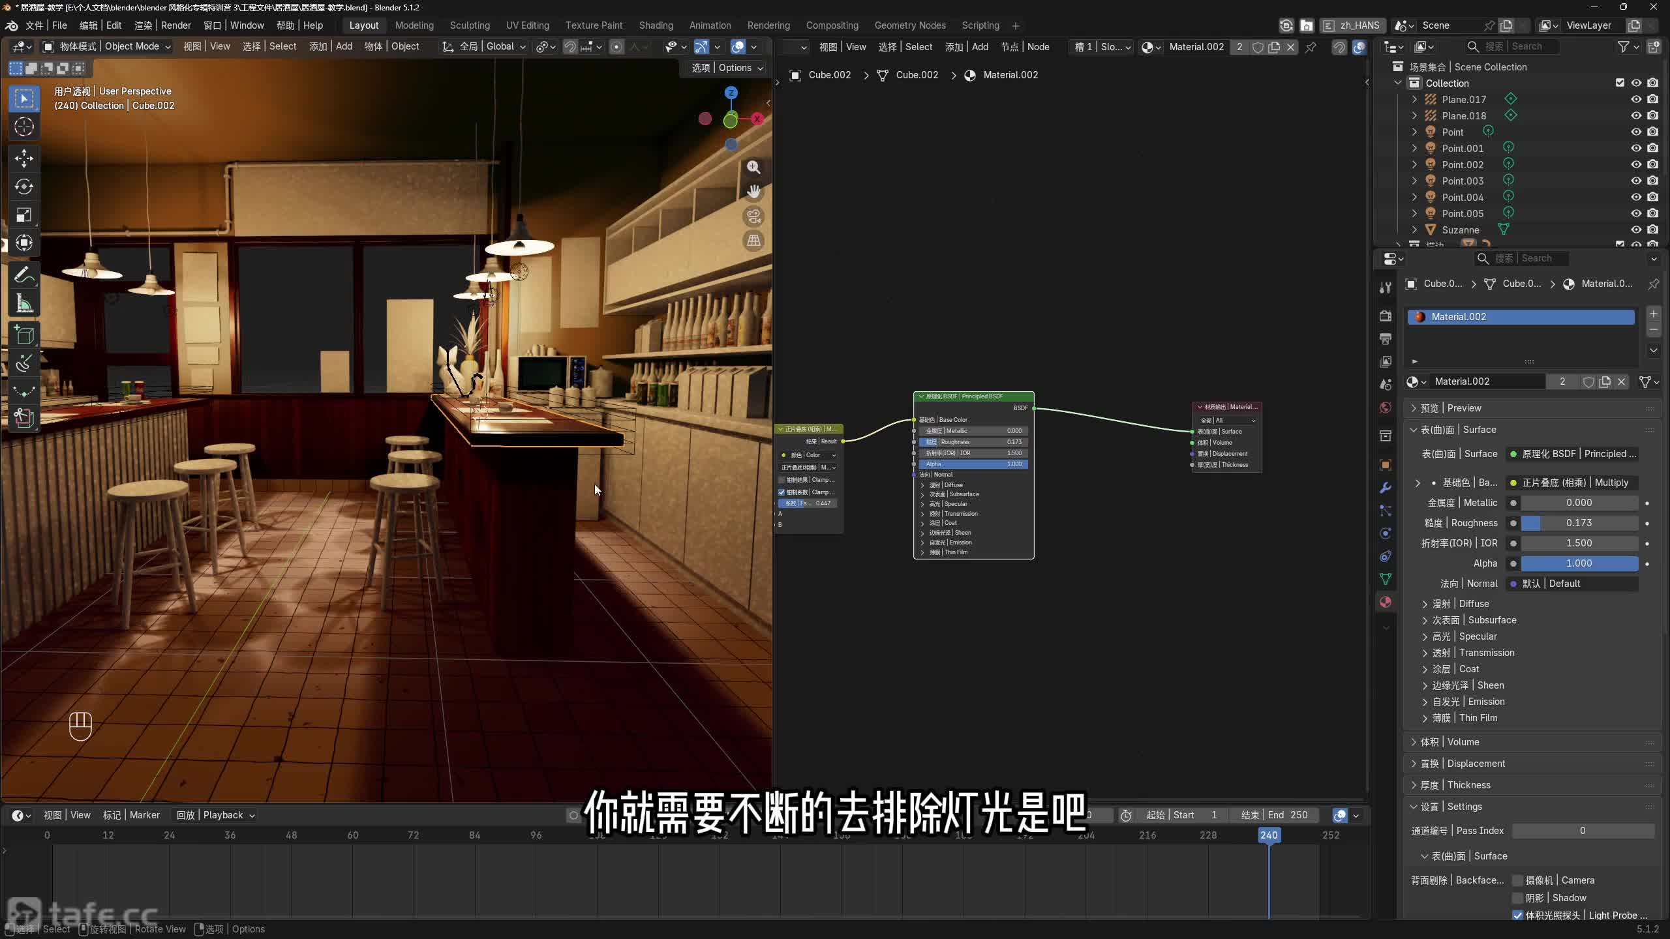Switch to the Shading workspace tab
Viewport: 1670px width, 939px height.
(x=656, y=25)
